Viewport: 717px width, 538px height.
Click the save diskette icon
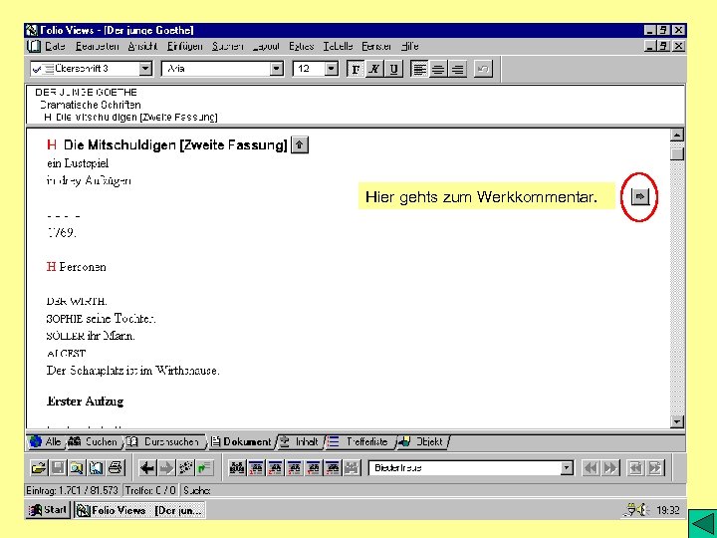point(58,467)
